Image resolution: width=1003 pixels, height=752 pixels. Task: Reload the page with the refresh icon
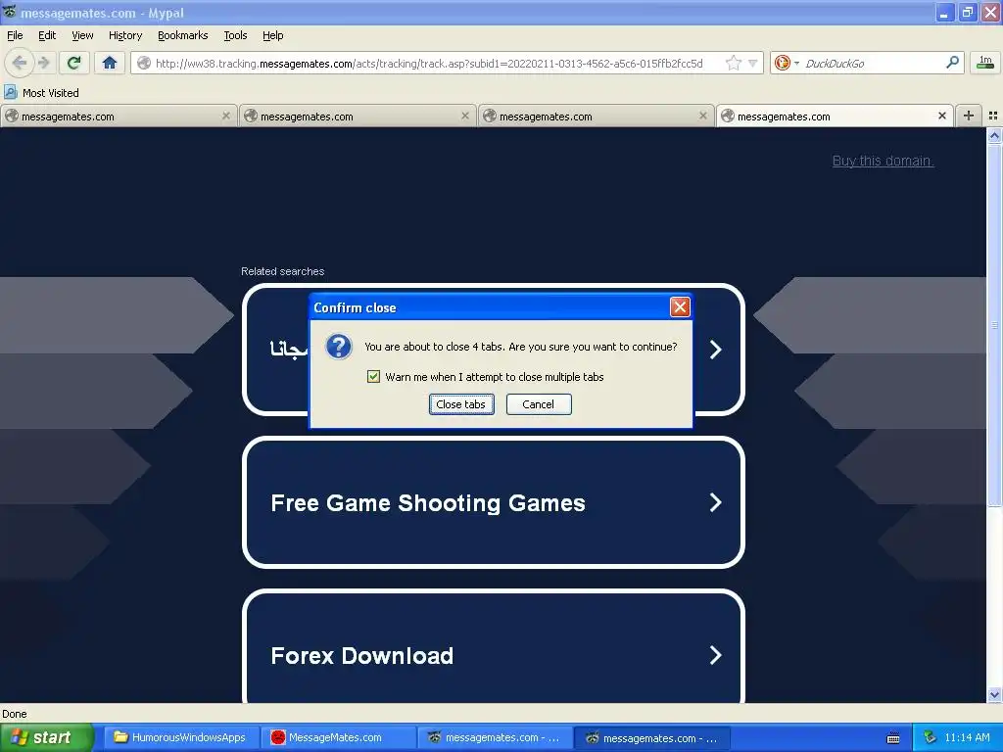[73, 63]
